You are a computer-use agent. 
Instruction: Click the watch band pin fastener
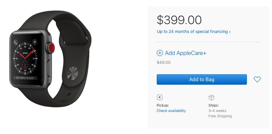pos(72,73)
